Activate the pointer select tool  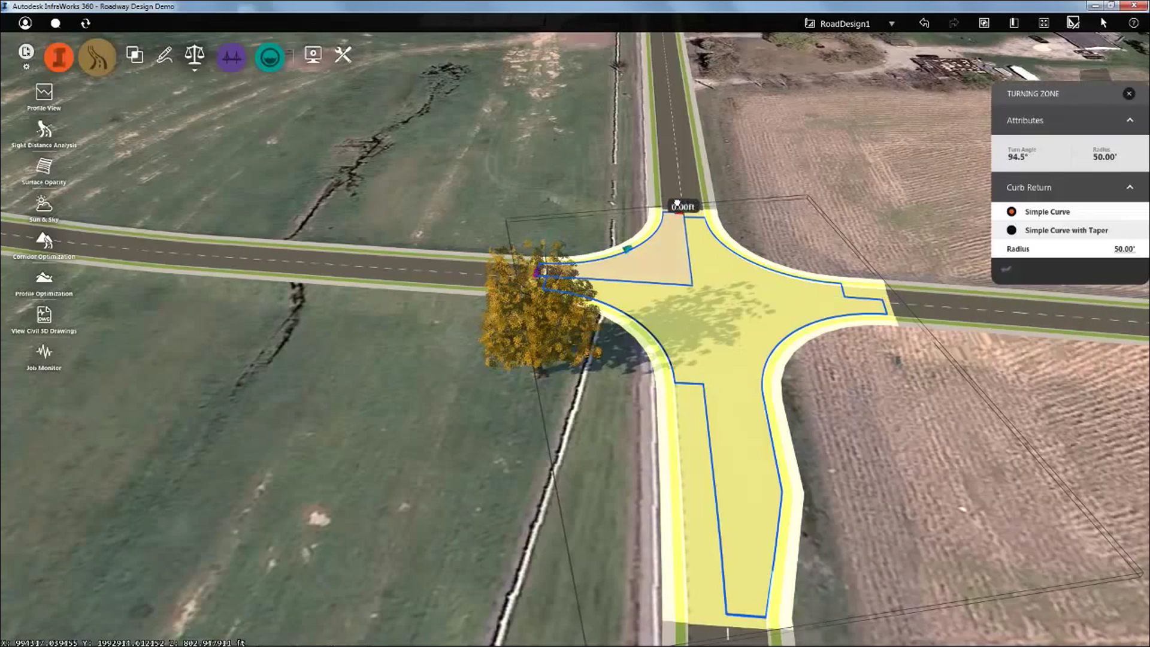click(1103, 23)
